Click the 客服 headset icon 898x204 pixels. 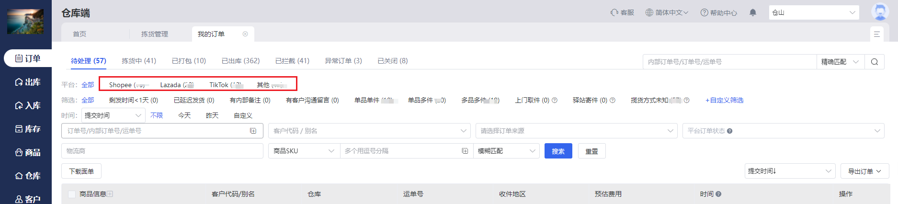pyautogui.click(x=614, y=12)
